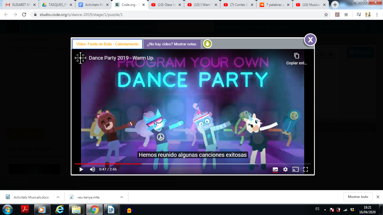This screenshot has width=383, height=215.
Task: Click the copy link icon on video
Action: (297, 56)
